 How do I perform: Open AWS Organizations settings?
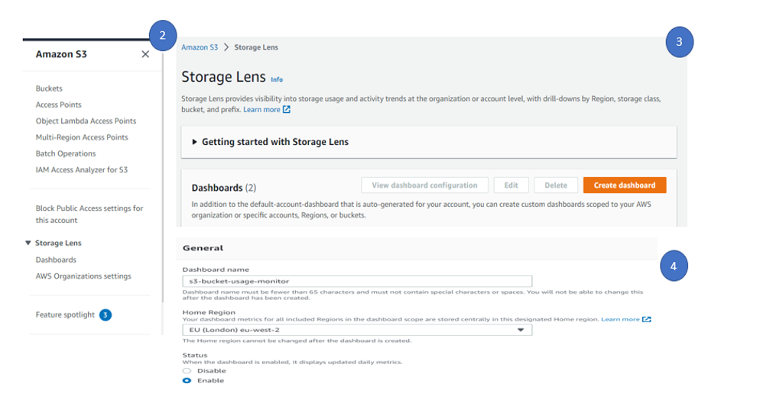[x=83, y=276]
